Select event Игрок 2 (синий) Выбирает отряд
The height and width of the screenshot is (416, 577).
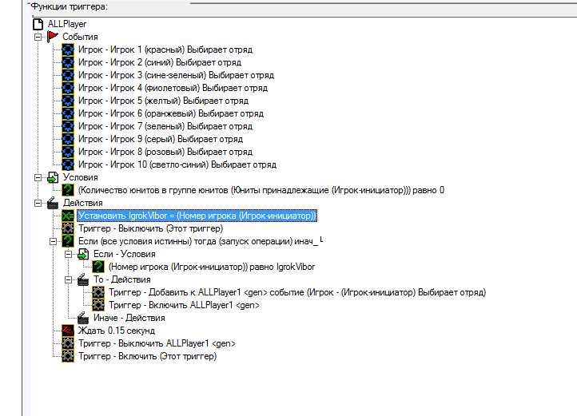pyautogui.click(x=160, y=62)
